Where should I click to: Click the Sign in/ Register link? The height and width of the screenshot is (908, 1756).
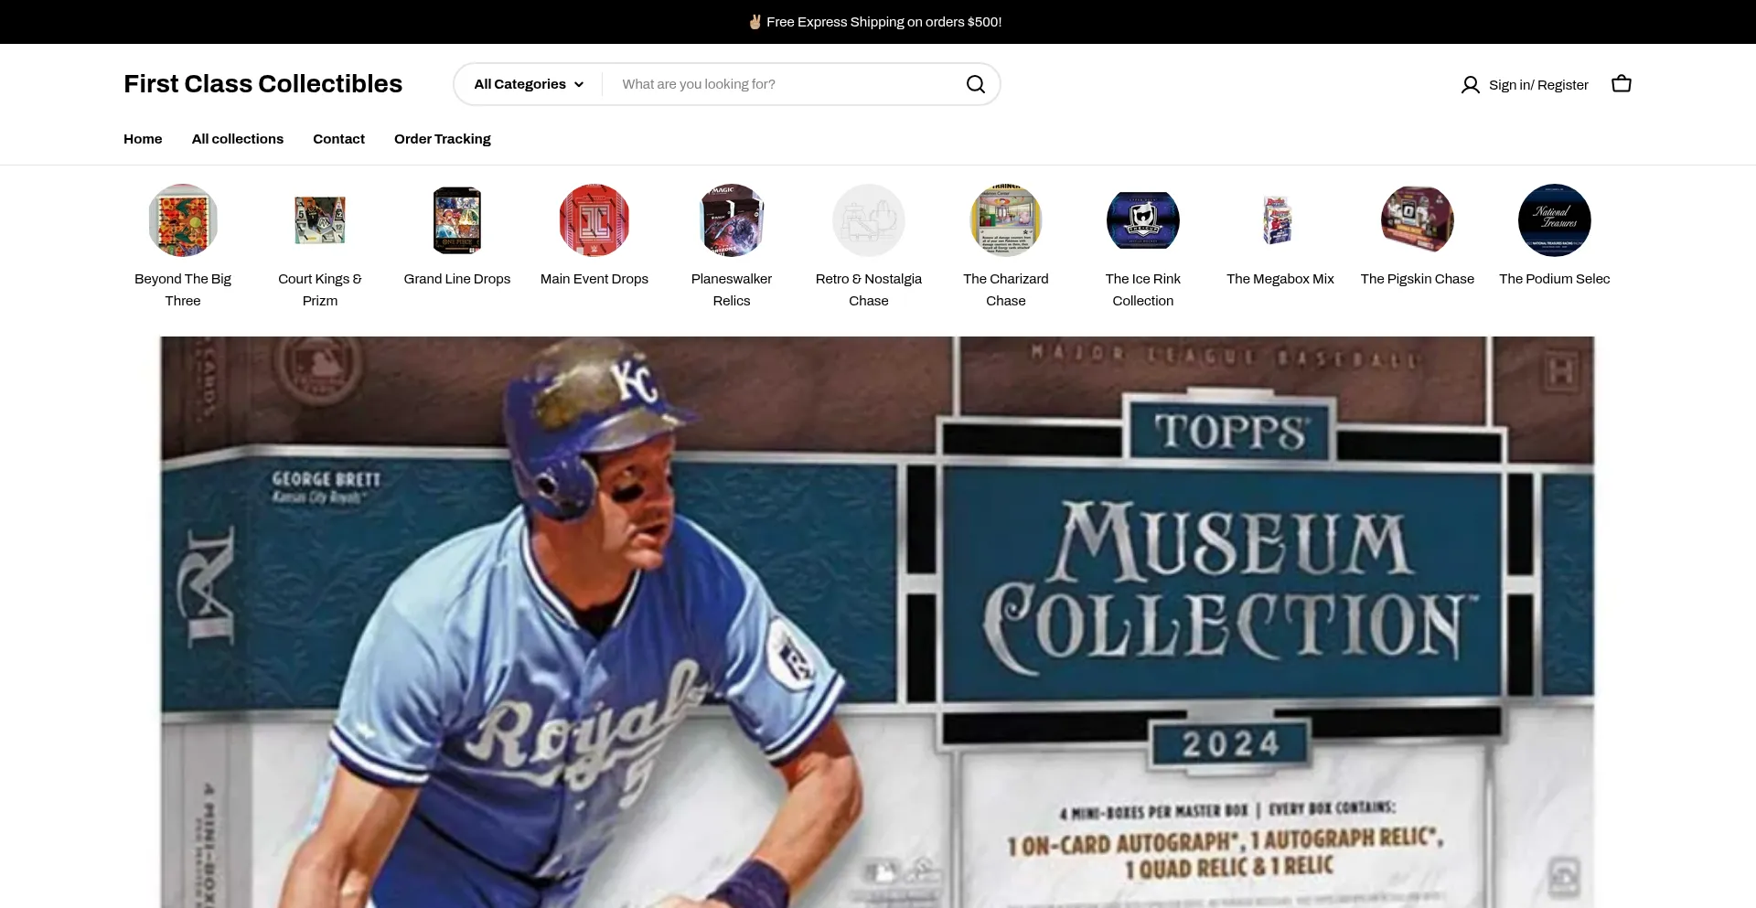(1538, 85)
